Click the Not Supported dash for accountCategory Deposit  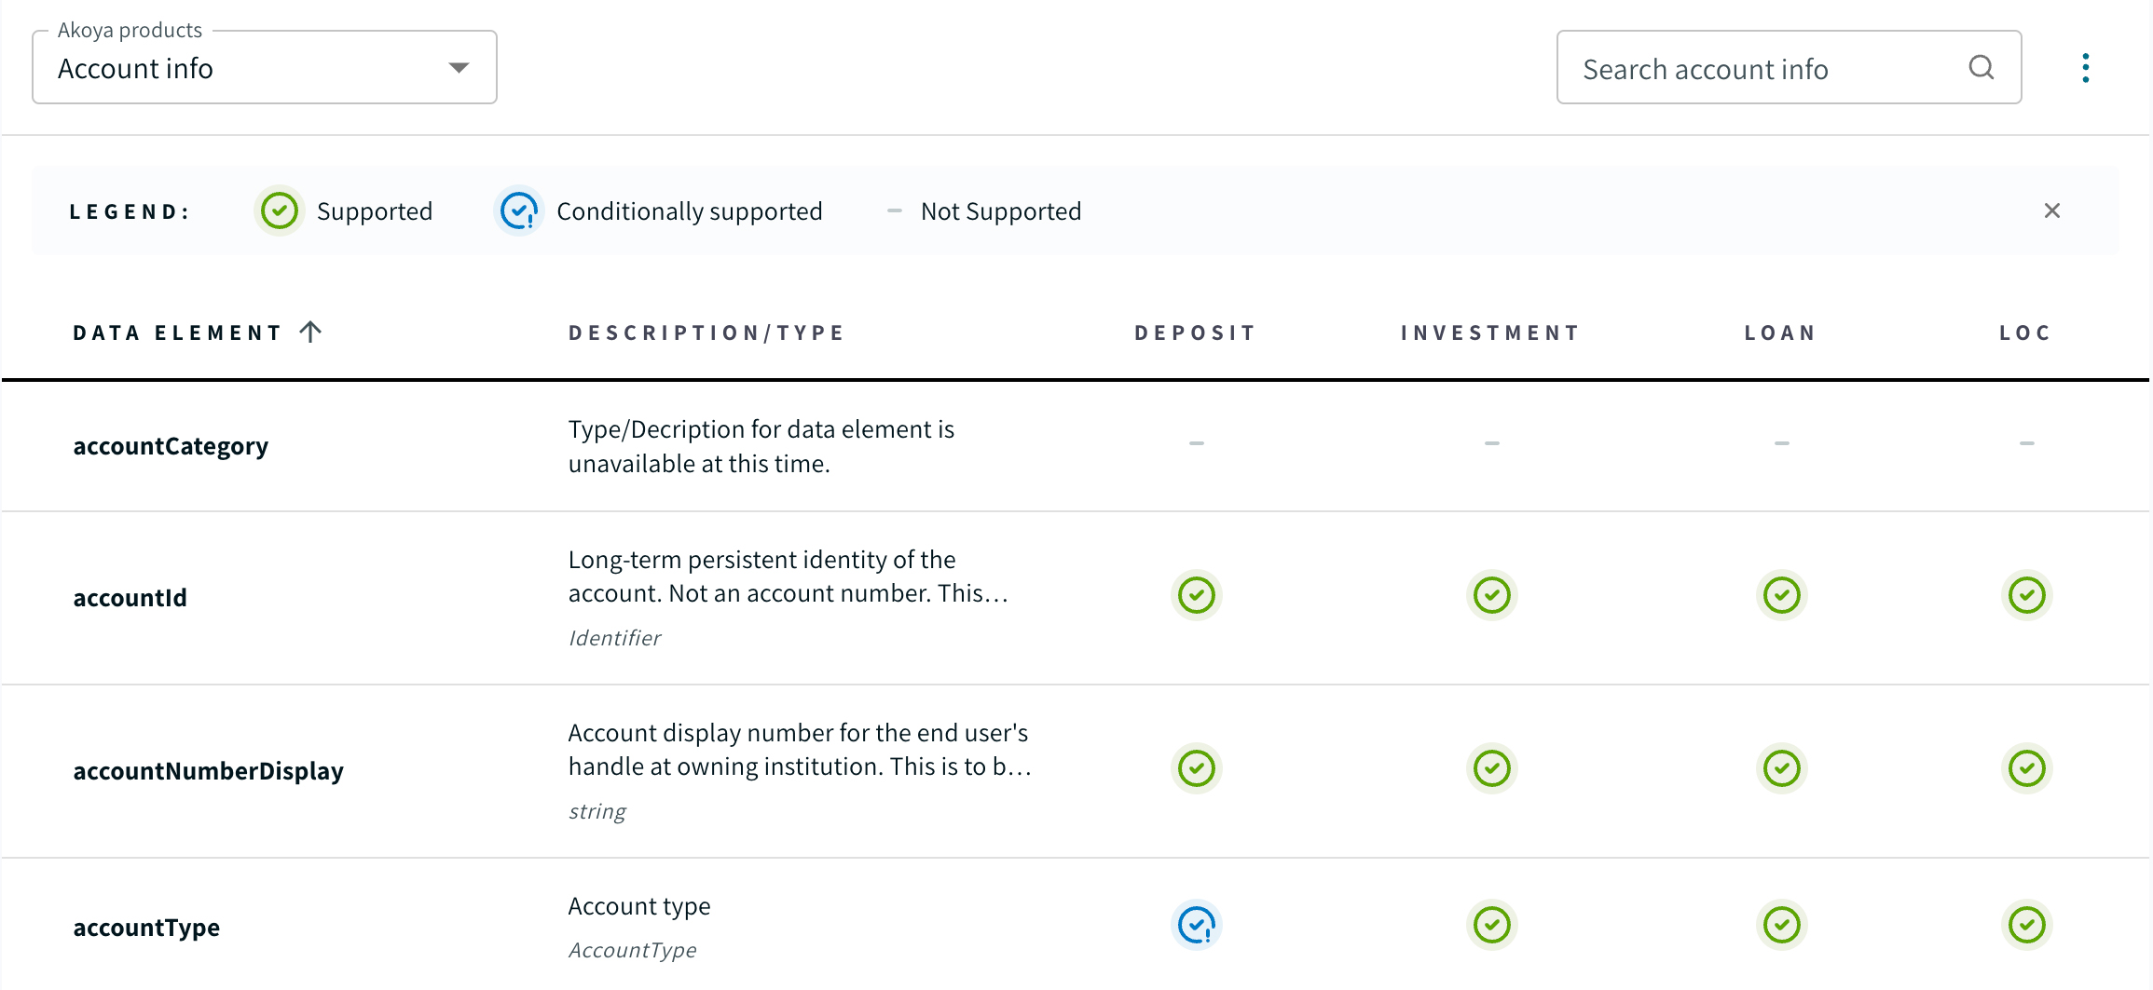point(1196,444)
